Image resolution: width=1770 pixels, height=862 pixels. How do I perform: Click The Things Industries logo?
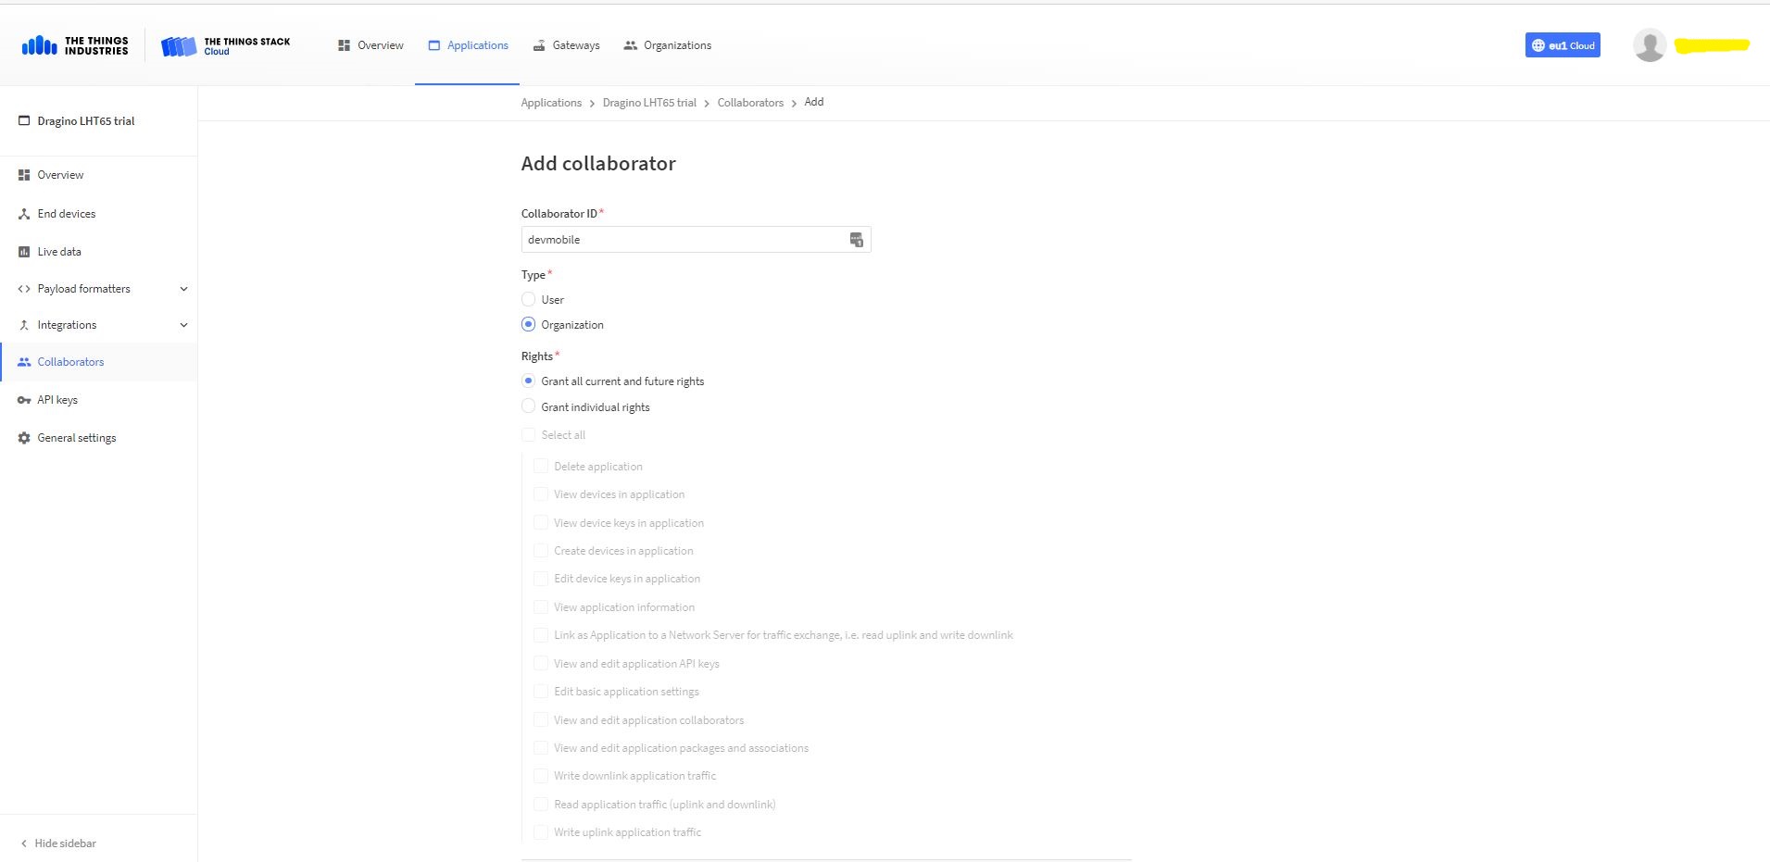(75, 45)
